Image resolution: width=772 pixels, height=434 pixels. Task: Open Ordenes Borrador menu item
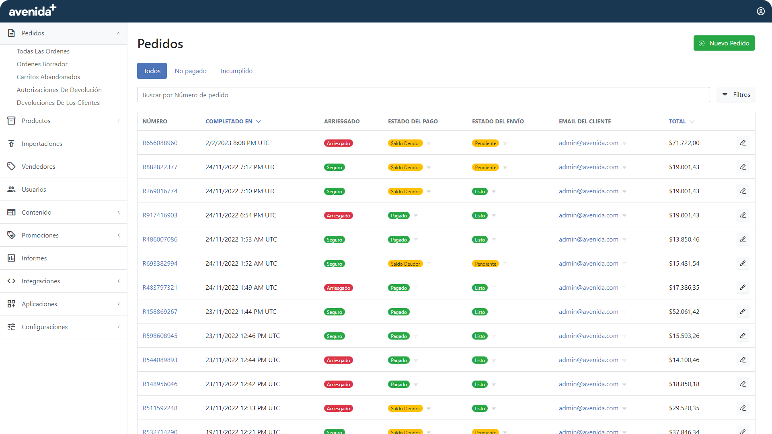coord(42,64)
